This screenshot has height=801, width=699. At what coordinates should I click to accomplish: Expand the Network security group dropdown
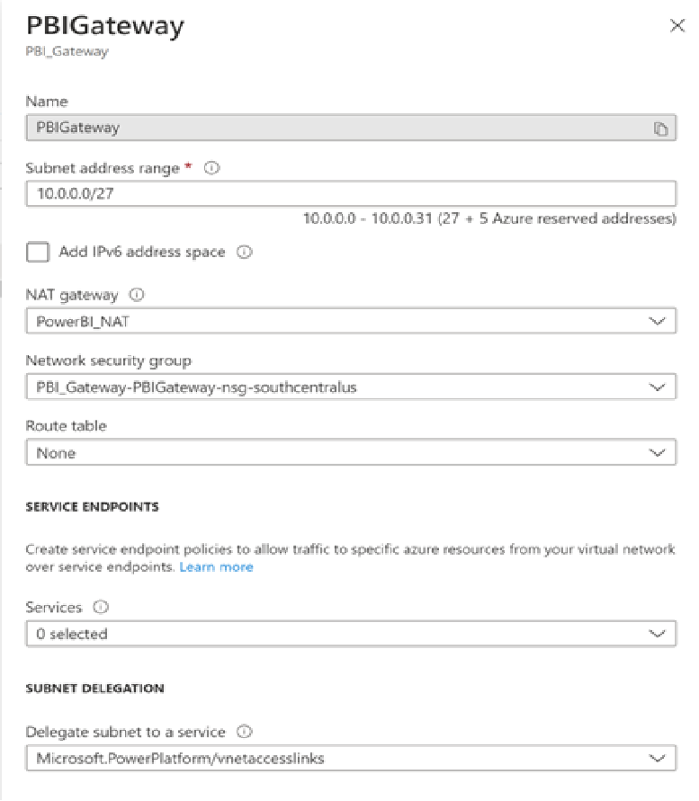pos(351,387)
